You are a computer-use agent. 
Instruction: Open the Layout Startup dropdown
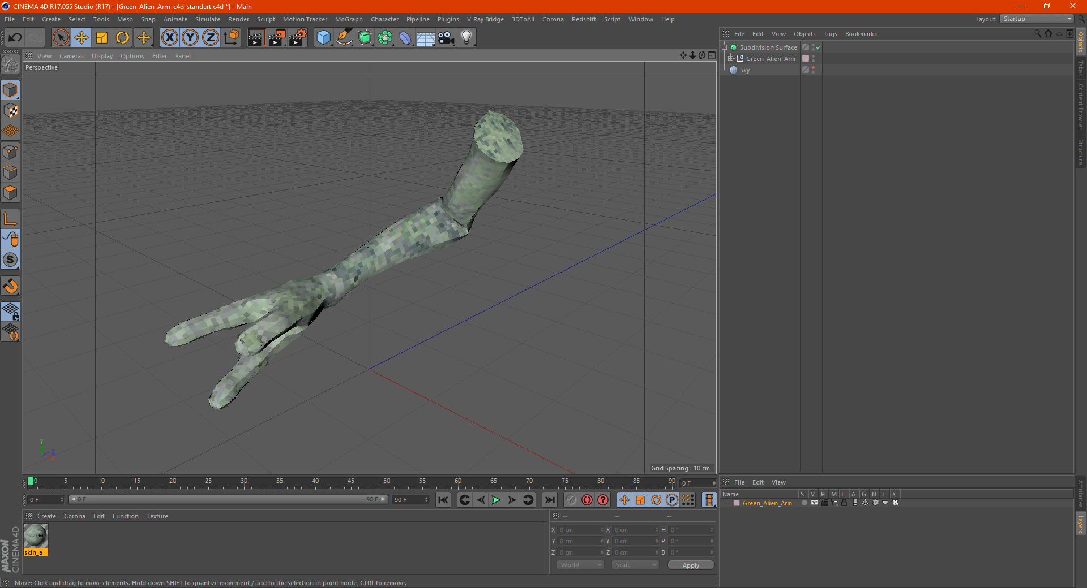pos(1037,19)
